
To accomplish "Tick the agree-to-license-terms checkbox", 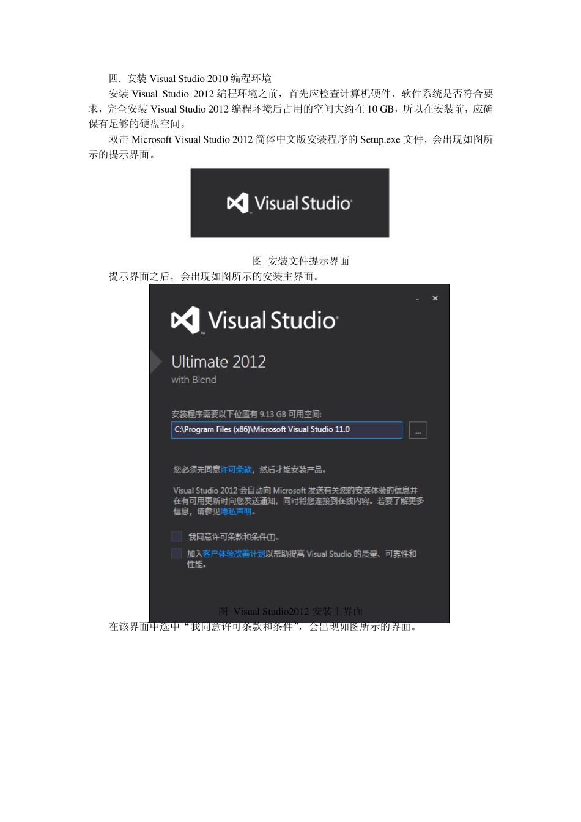I will pos(177,536).
